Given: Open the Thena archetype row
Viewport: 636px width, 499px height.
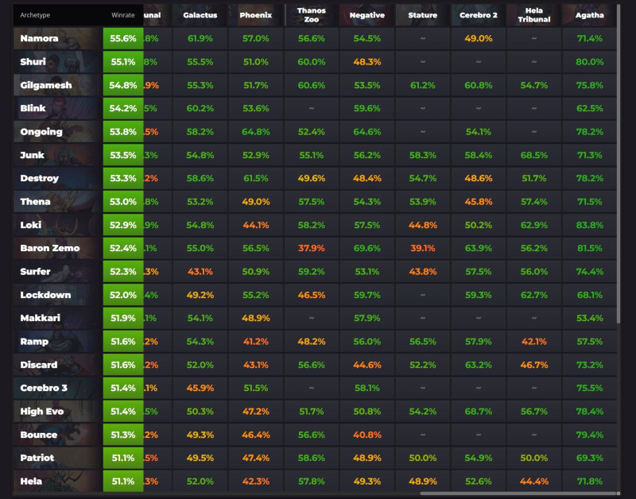Looking at the screenshot, I should 57,202.
